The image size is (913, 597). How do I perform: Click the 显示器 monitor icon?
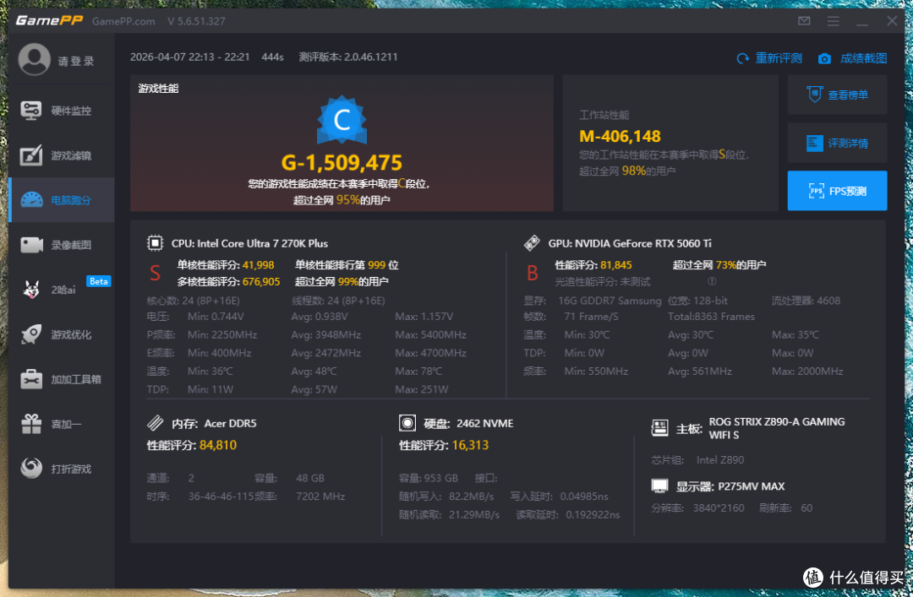(659, 486)
